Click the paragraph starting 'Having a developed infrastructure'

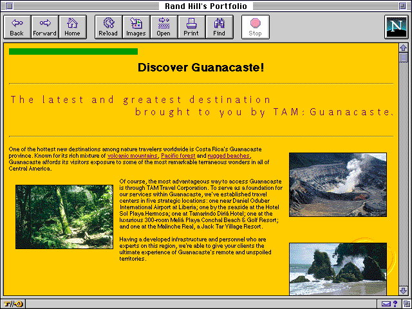click(195, 249)
